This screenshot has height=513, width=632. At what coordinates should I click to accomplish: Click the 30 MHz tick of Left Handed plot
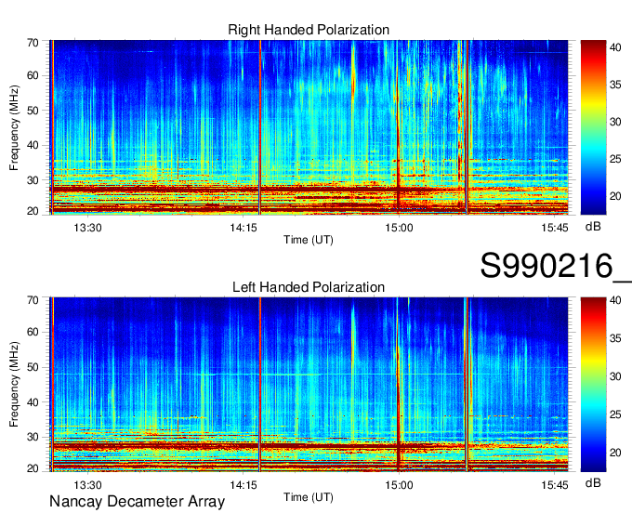(x=33, y=437)
